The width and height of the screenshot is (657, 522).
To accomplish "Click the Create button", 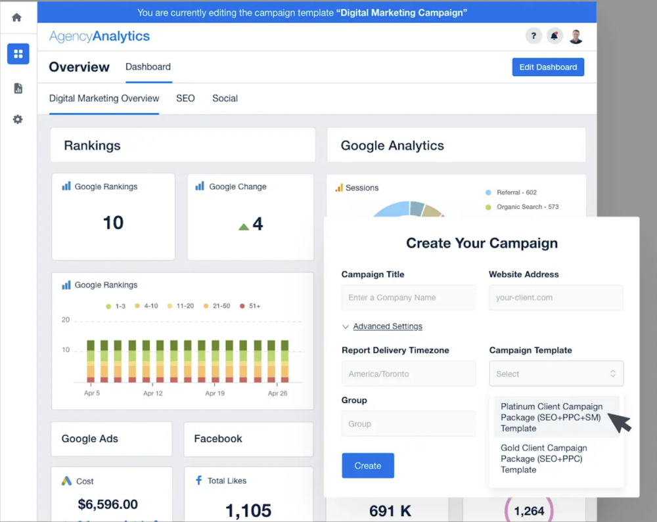I will pyautogui.click(x=367, y=465).
